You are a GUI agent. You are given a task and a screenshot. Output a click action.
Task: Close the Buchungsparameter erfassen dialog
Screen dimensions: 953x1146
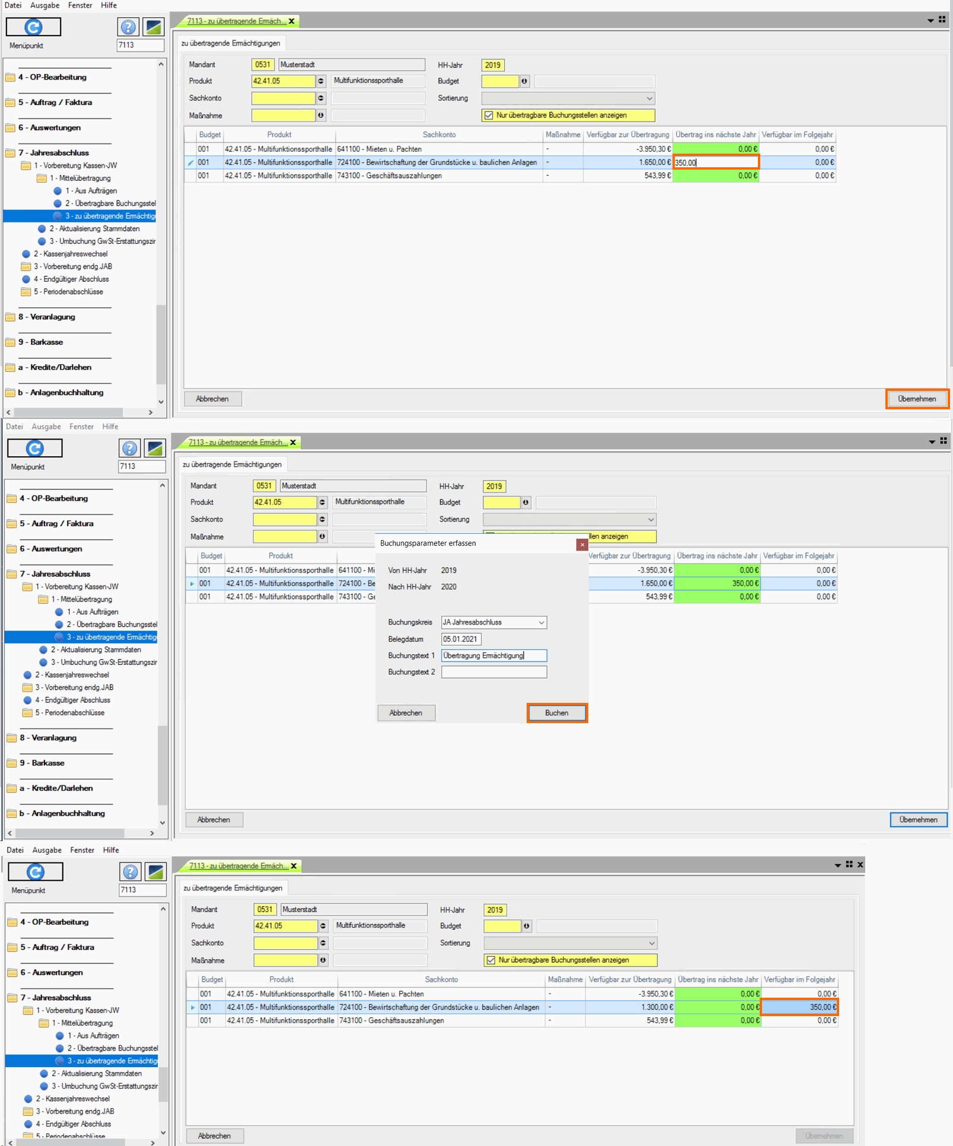582,545
